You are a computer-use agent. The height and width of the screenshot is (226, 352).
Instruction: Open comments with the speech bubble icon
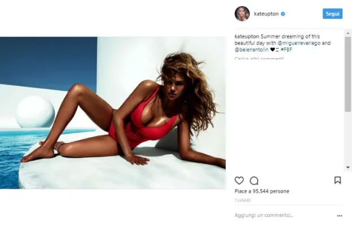point(254,181)
